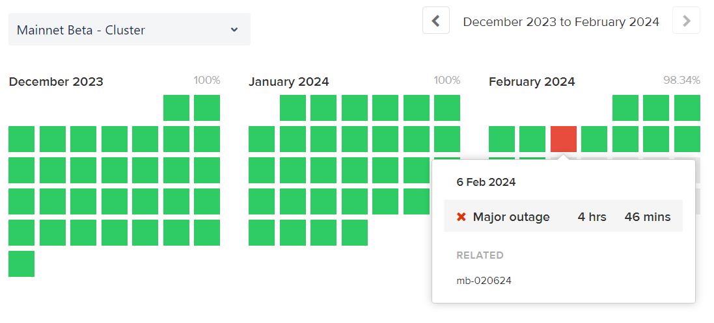Click the dropdown chevron beside Mainnet Beta
714x323 pixels.
tap(234, 30)
